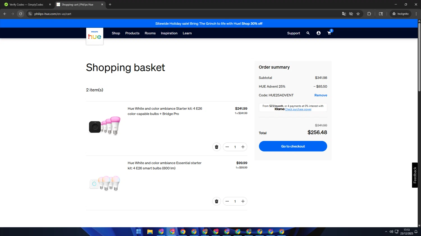
Task: Click the Subtotal amount $341.98
Action: (x=321, y=78)
